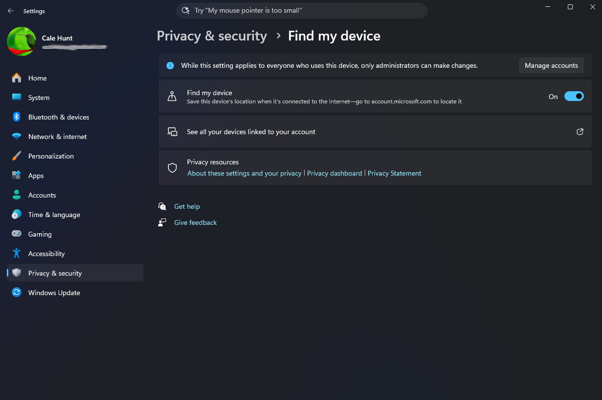Click Privacy & security breadcrumb heading
602x400 pixels.
pos(212,36)
